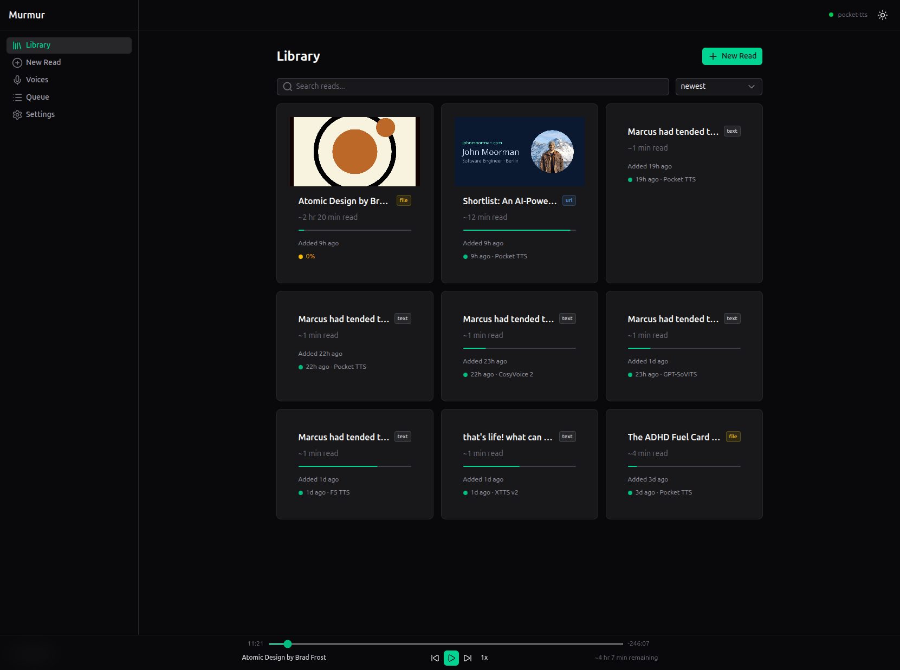Open New Read in the sidebar
Viewport: 900px width, 670px height.
click(x=43, y=62)
